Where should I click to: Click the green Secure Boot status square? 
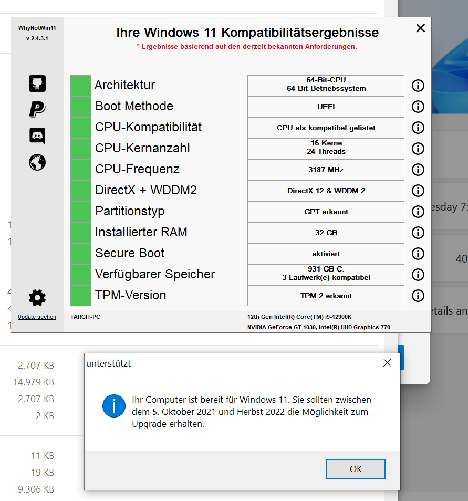pos(80,254)
